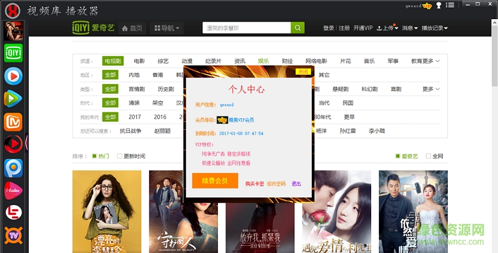498x253 pixels.
Task: Open the red-black play source icon
Action: click(13, 144)
